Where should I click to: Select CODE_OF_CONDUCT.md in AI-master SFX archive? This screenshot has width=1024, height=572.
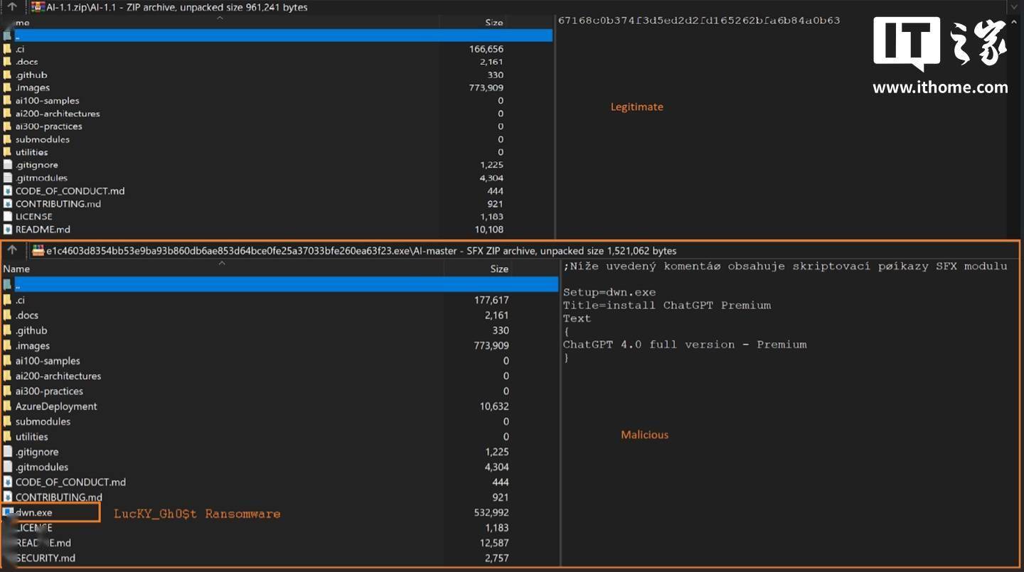(x=70, y=482)
